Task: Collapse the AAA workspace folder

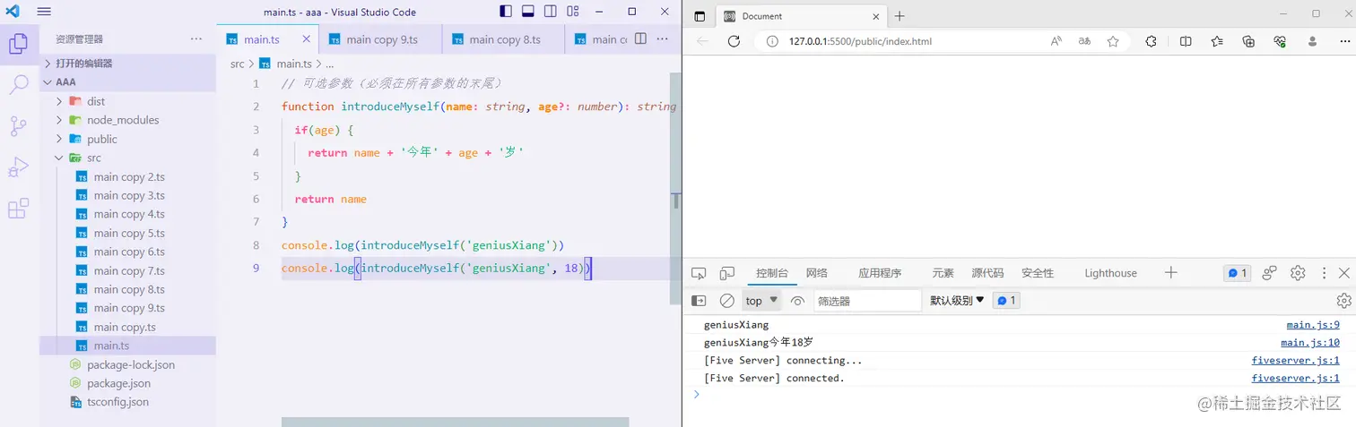Action: pyautogui.click(x=127, y=81)
